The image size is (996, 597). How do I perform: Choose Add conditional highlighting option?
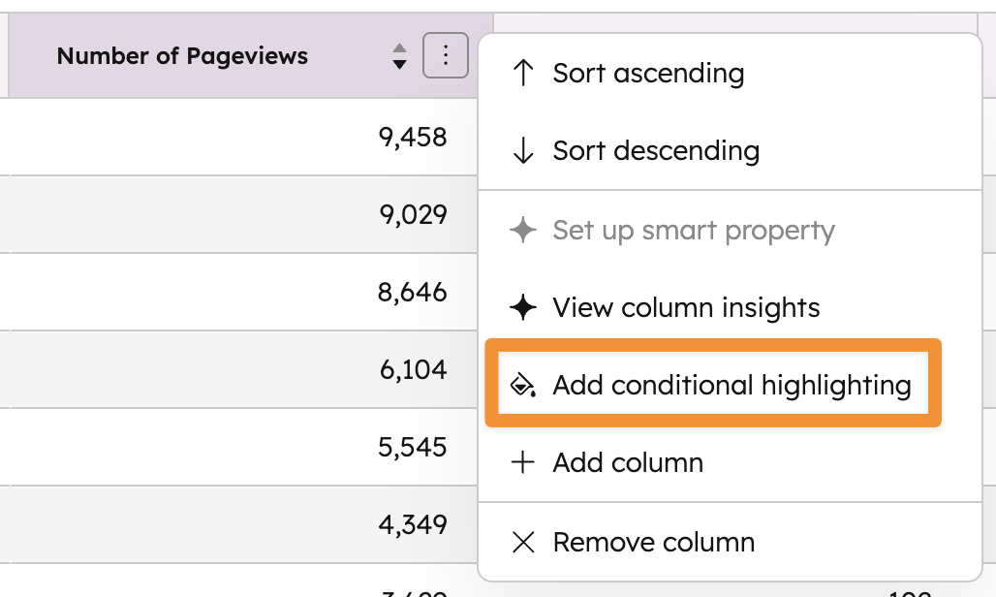[731, 386]
